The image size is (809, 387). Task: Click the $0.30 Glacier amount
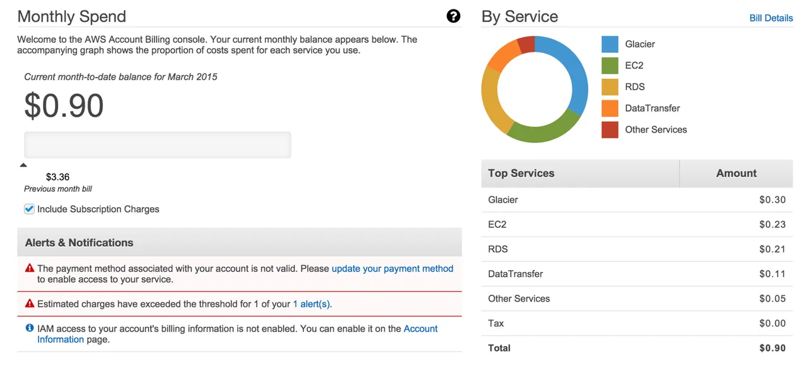772,199
